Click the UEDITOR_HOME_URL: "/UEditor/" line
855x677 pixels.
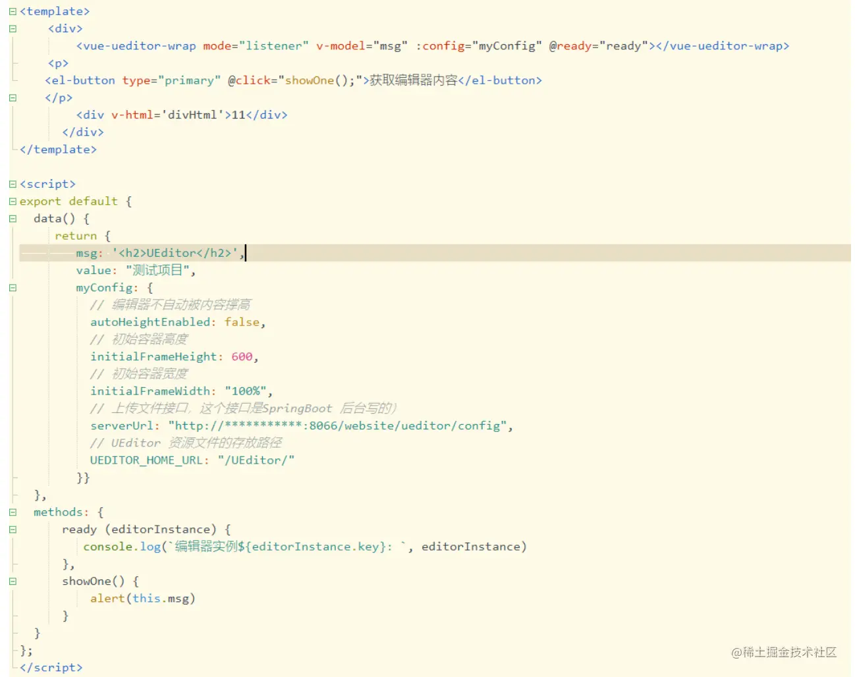[192, 460]
